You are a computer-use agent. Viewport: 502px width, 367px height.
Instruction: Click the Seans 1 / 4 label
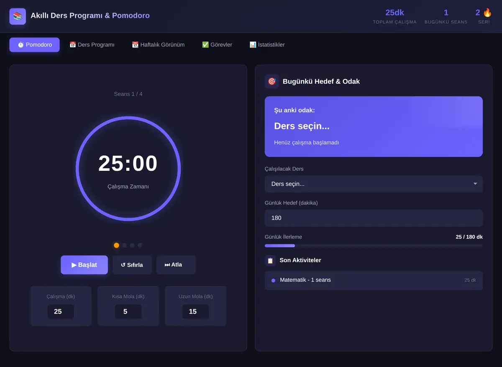click(x=128, y=94)
